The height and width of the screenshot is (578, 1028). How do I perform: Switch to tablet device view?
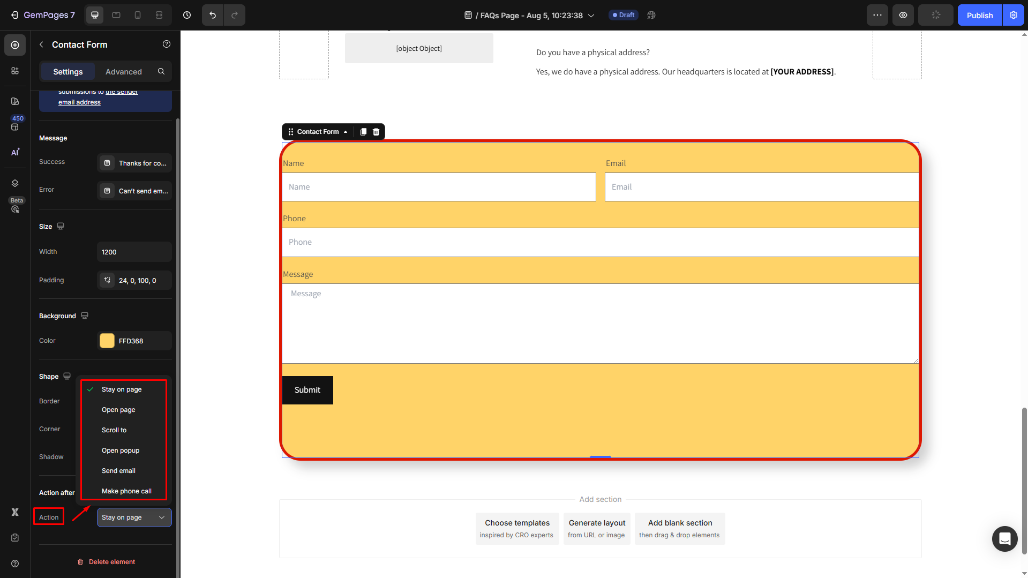click(116, 15)
